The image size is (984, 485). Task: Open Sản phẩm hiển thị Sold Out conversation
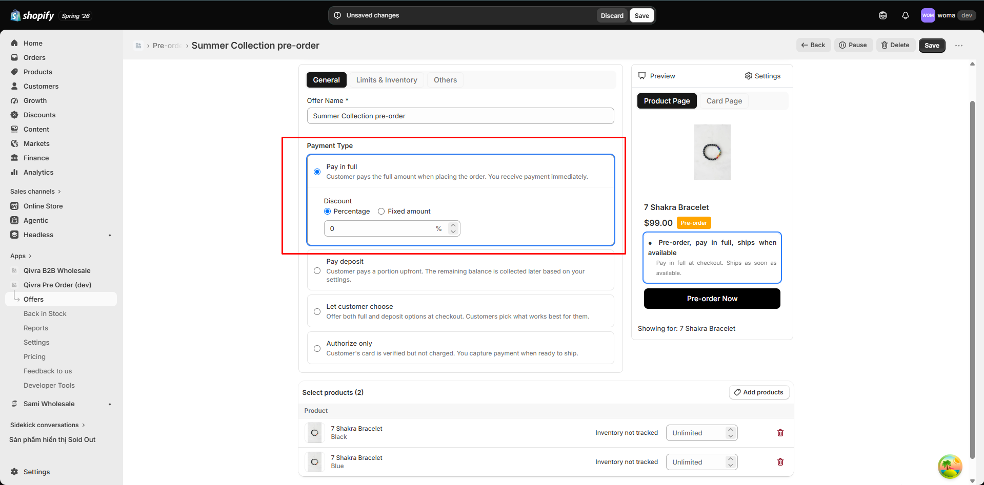click(52, 439)
